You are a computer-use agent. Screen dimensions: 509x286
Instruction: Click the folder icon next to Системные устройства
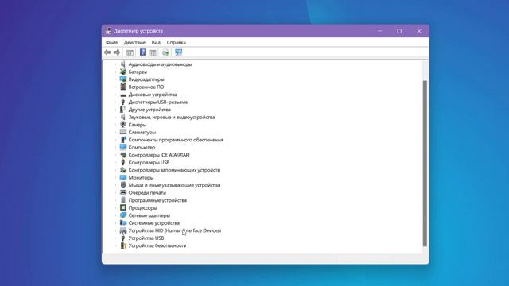pyautogui.click(x=123, y=222)
